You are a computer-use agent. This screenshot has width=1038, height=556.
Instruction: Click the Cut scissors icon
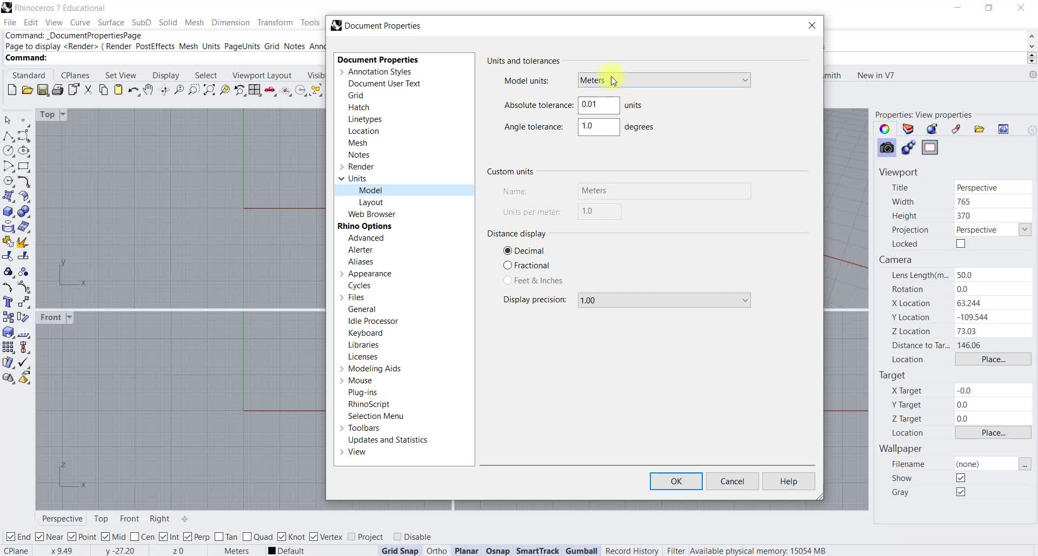[88, 90]
